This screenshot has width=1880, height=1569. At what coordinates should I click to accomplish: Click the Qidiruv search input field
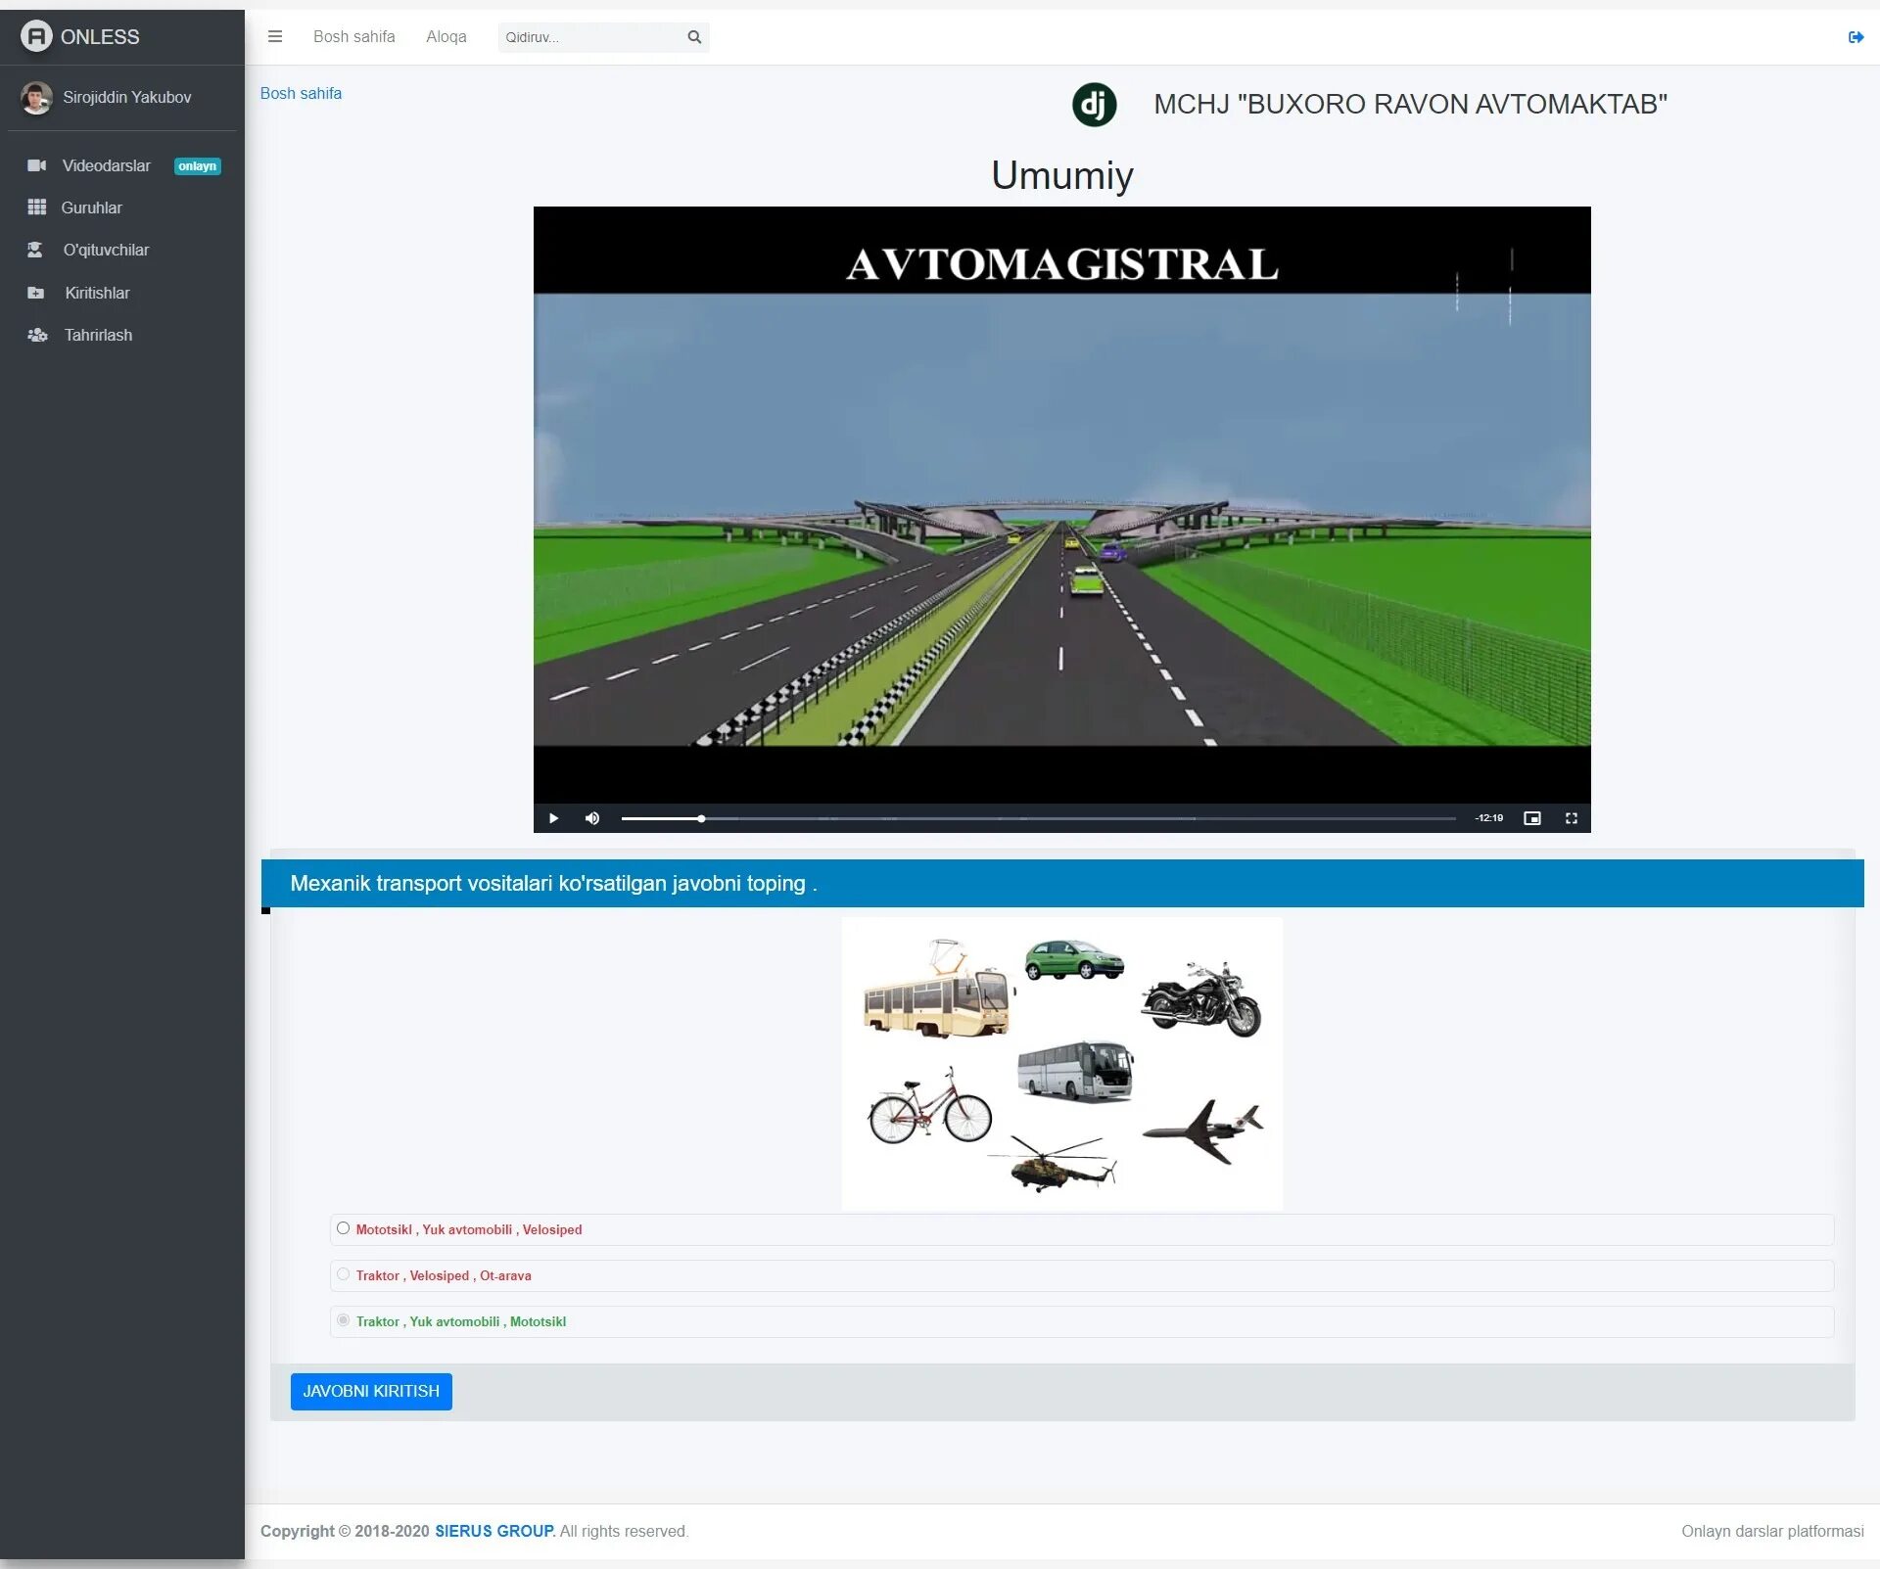(590, 37)
